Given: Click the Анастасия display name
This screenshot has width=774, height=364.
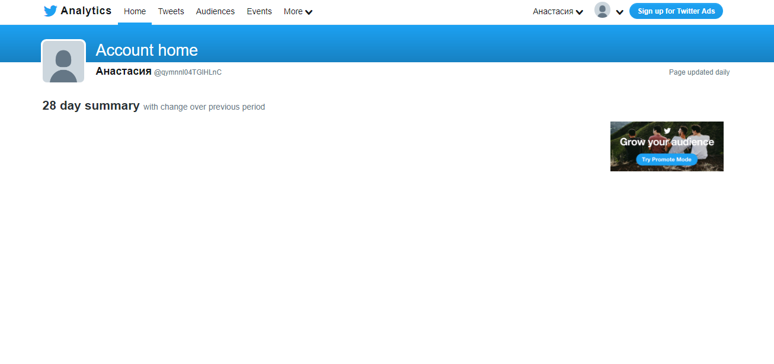Looking at the screenshot, I should 123,71.
